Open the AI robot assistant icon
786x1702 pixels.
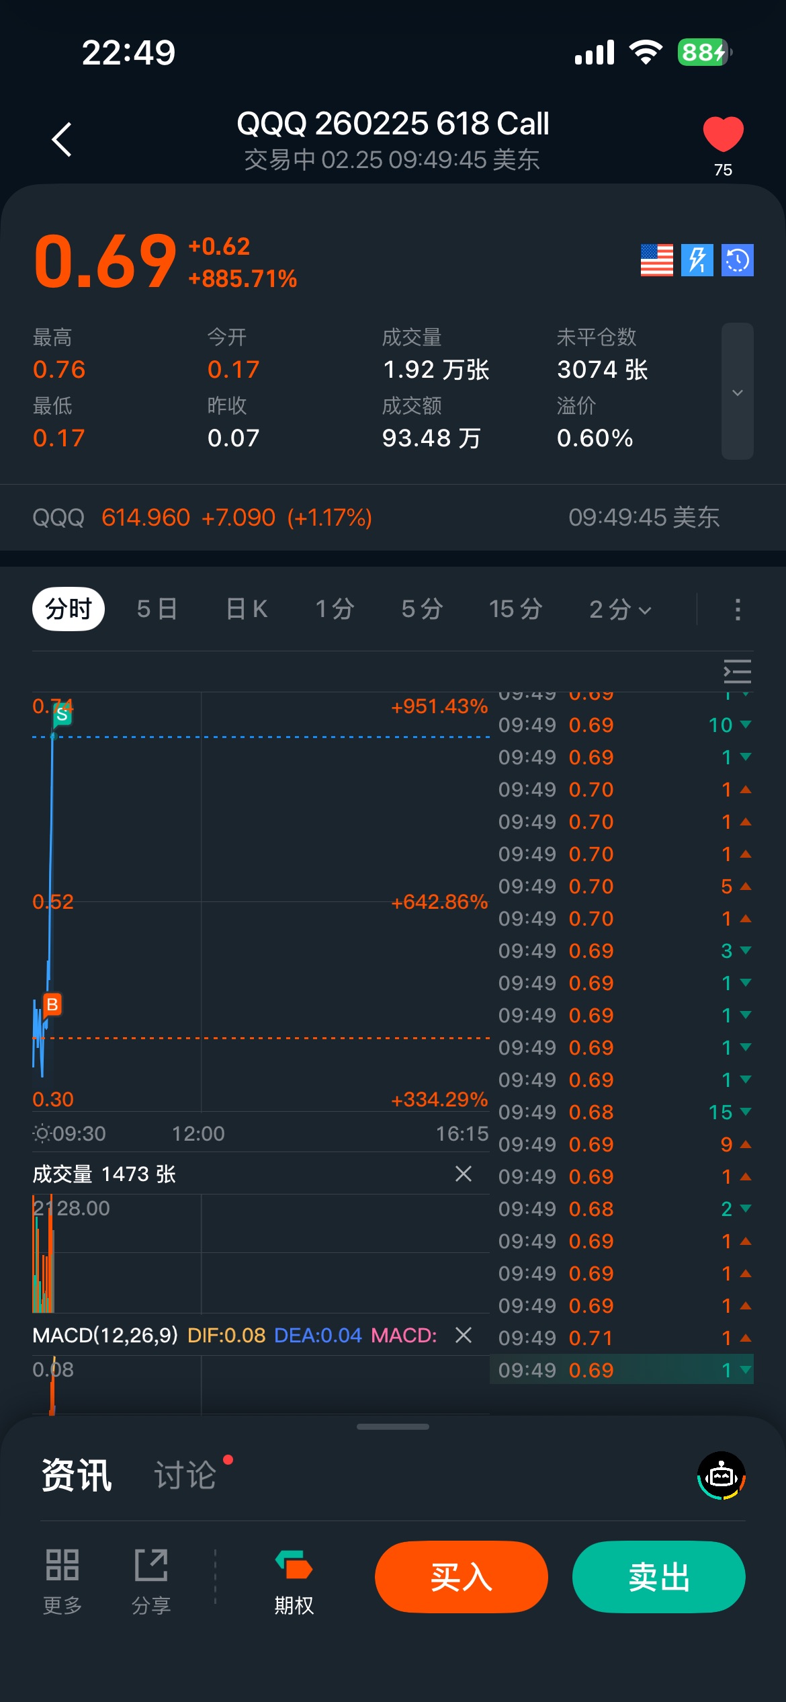tap(722, 1476)
